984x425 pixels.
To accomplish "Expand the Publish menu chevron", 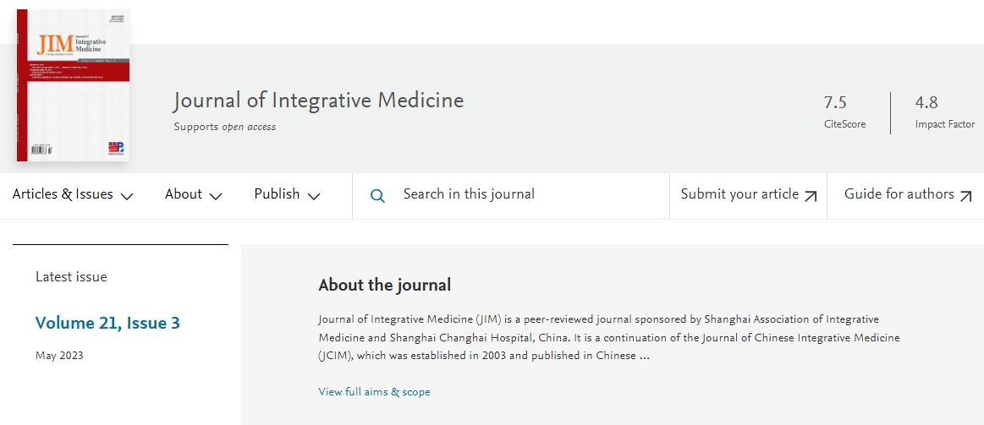I will (x=314, y=196).
